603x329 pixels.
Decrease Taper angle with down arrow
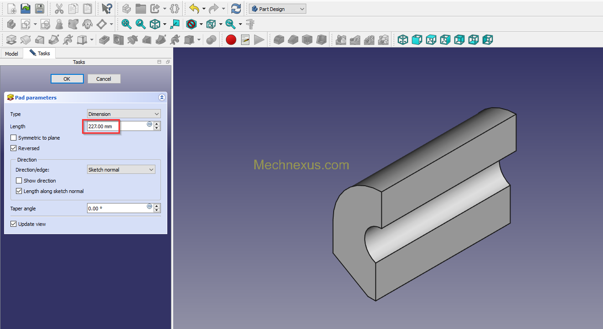[157, 211]
